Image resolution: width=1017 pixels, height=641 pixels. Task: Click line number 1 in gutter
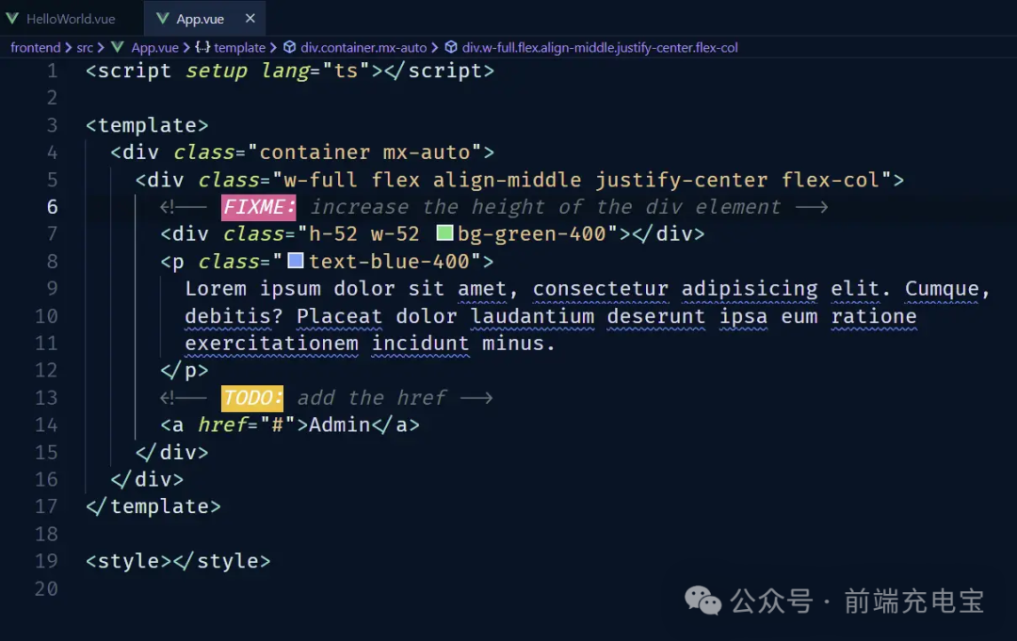(x=52, y=71)
